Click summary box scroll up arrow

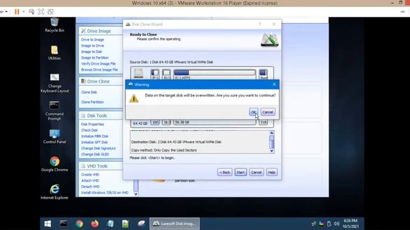[x=272, y=133]
